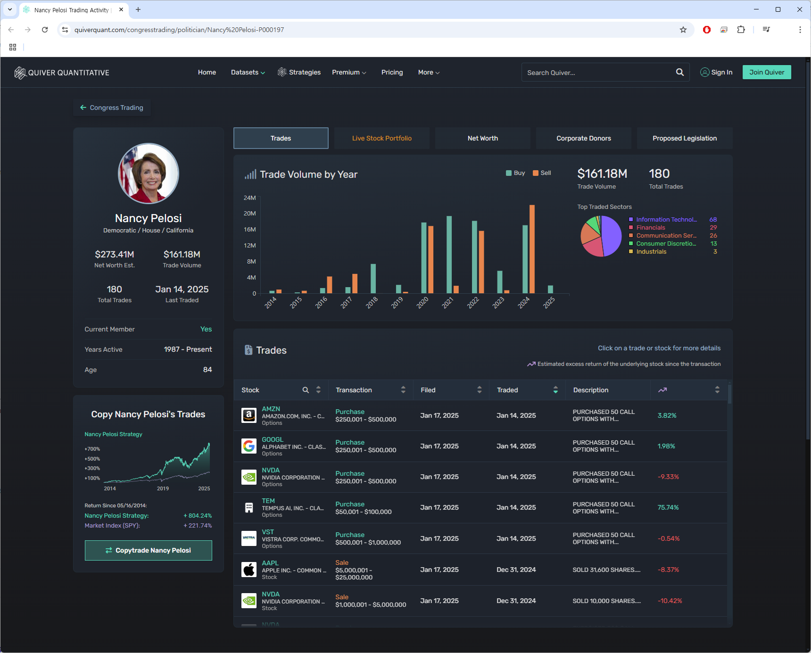Sort by Stock column arrows
Screen dimensions: 811x653
pyautogui.click(x=318, y=390)
